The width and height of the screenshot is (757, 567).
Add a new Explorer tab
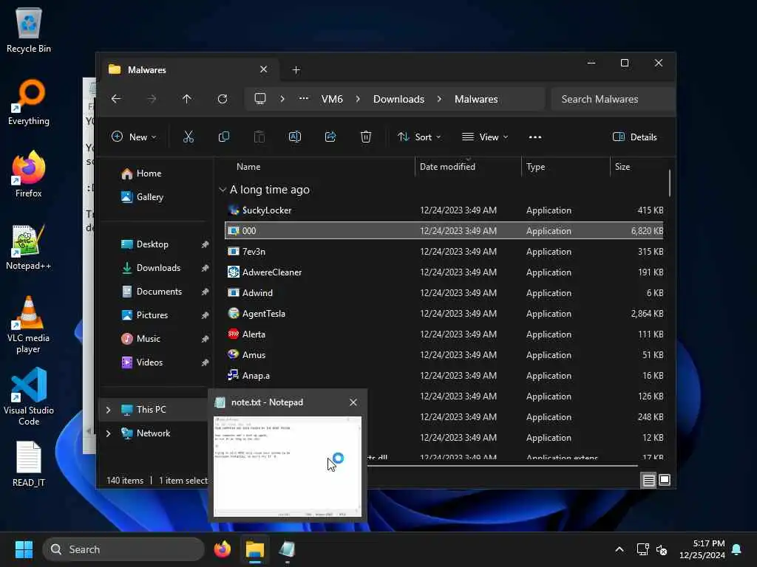296,70
